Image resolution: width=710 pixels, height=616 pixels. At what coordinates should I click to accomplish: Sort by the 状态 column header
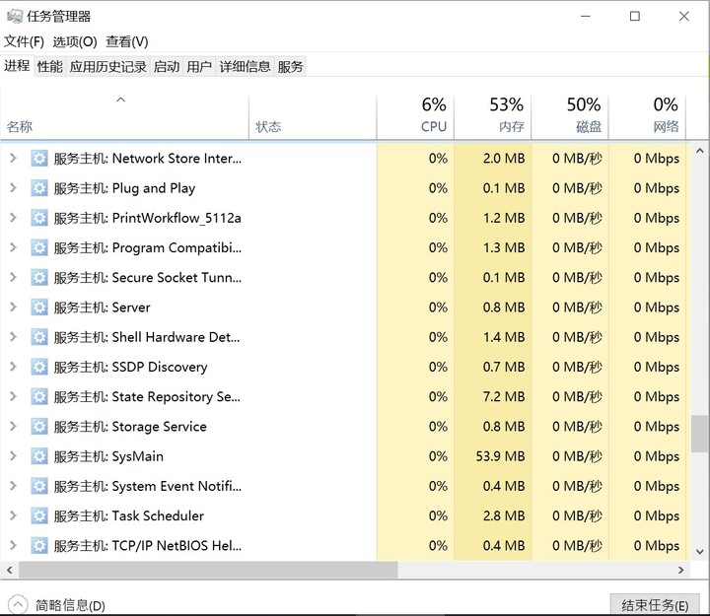click(313, 116)
